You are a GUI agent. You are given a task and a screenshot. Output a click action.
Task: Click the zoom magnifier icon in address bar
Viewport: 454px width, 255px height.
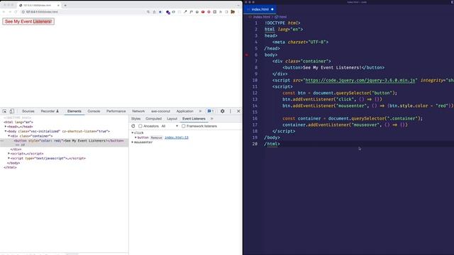click(x=148, y=12)
